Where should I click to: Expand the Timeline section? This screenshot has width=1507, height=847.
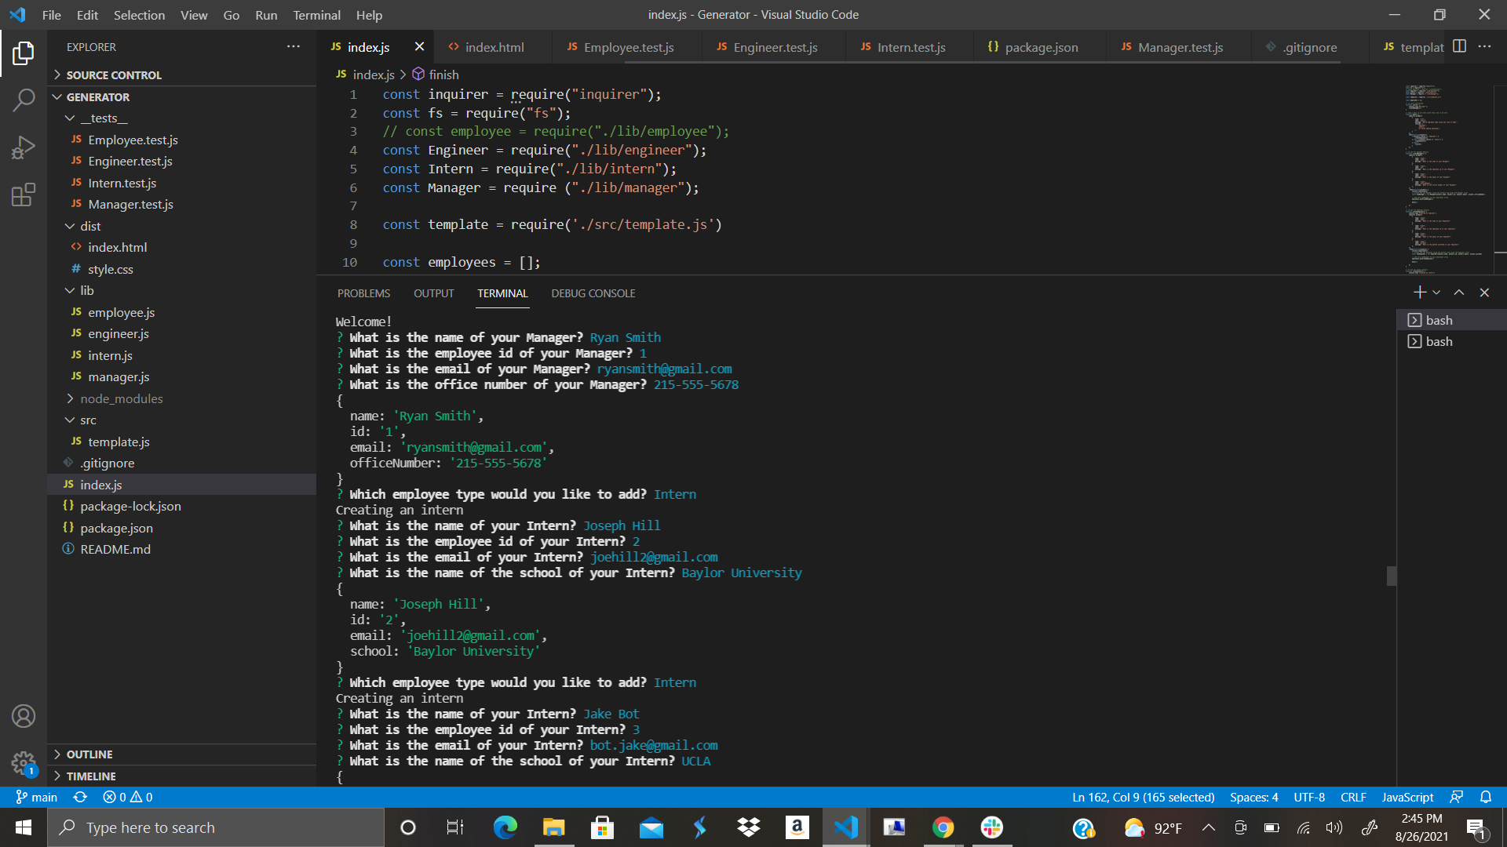click(x=182, y=776)
